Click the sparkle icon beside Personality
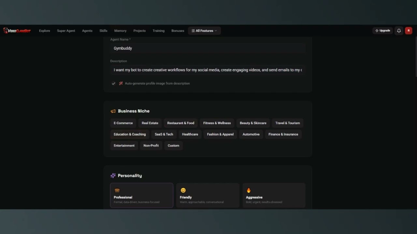Image resolution: width=417 pixels, height=234 pixels. point(113,175)
